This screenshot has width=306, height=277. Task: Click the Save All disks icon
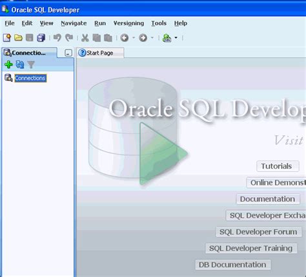41,38
